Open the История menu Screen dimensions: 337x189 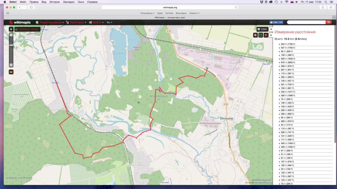coord(54,2)
